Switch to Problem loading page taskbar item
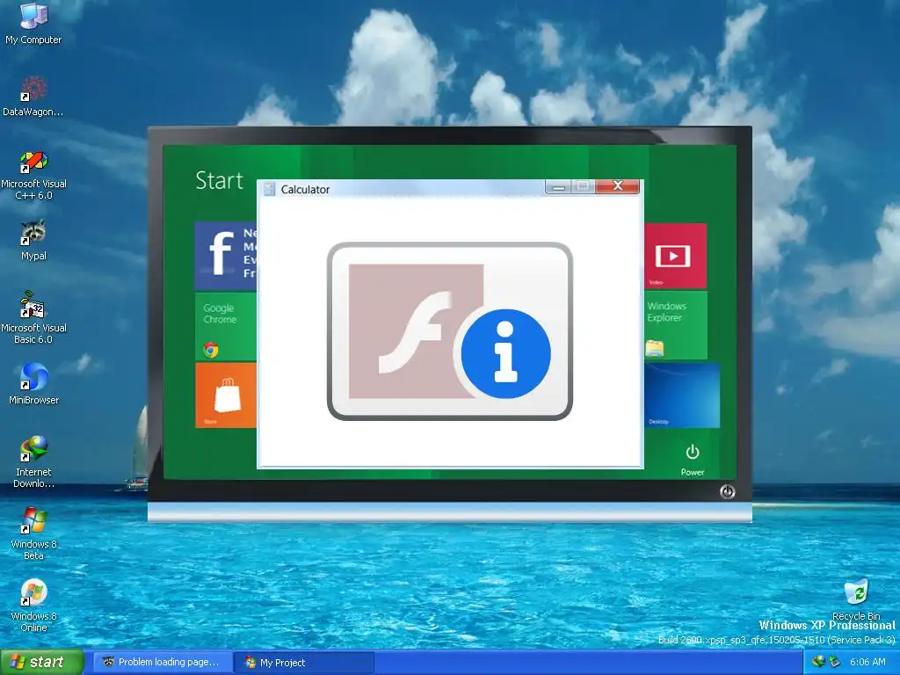This screenshot has height=675, width=900. 163,663
